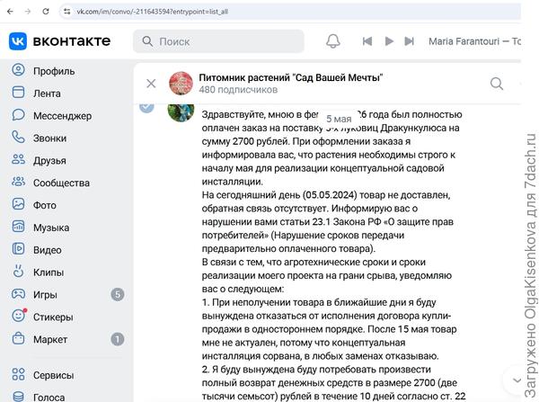Image resolution: width=539 pixels, height=402 pixels.
Task: Click text "сумму 2700 рублей"
Action: pyautogui.click(x=245, y=141)
